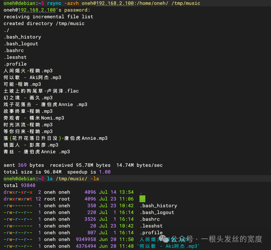271x250 pixels.
Task: Click the highlighted '..' parent directory entry
Action: click(142, 199)
